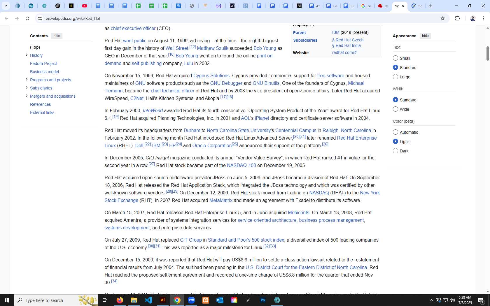Open Zoom from the taskbar

click(191, 300)
